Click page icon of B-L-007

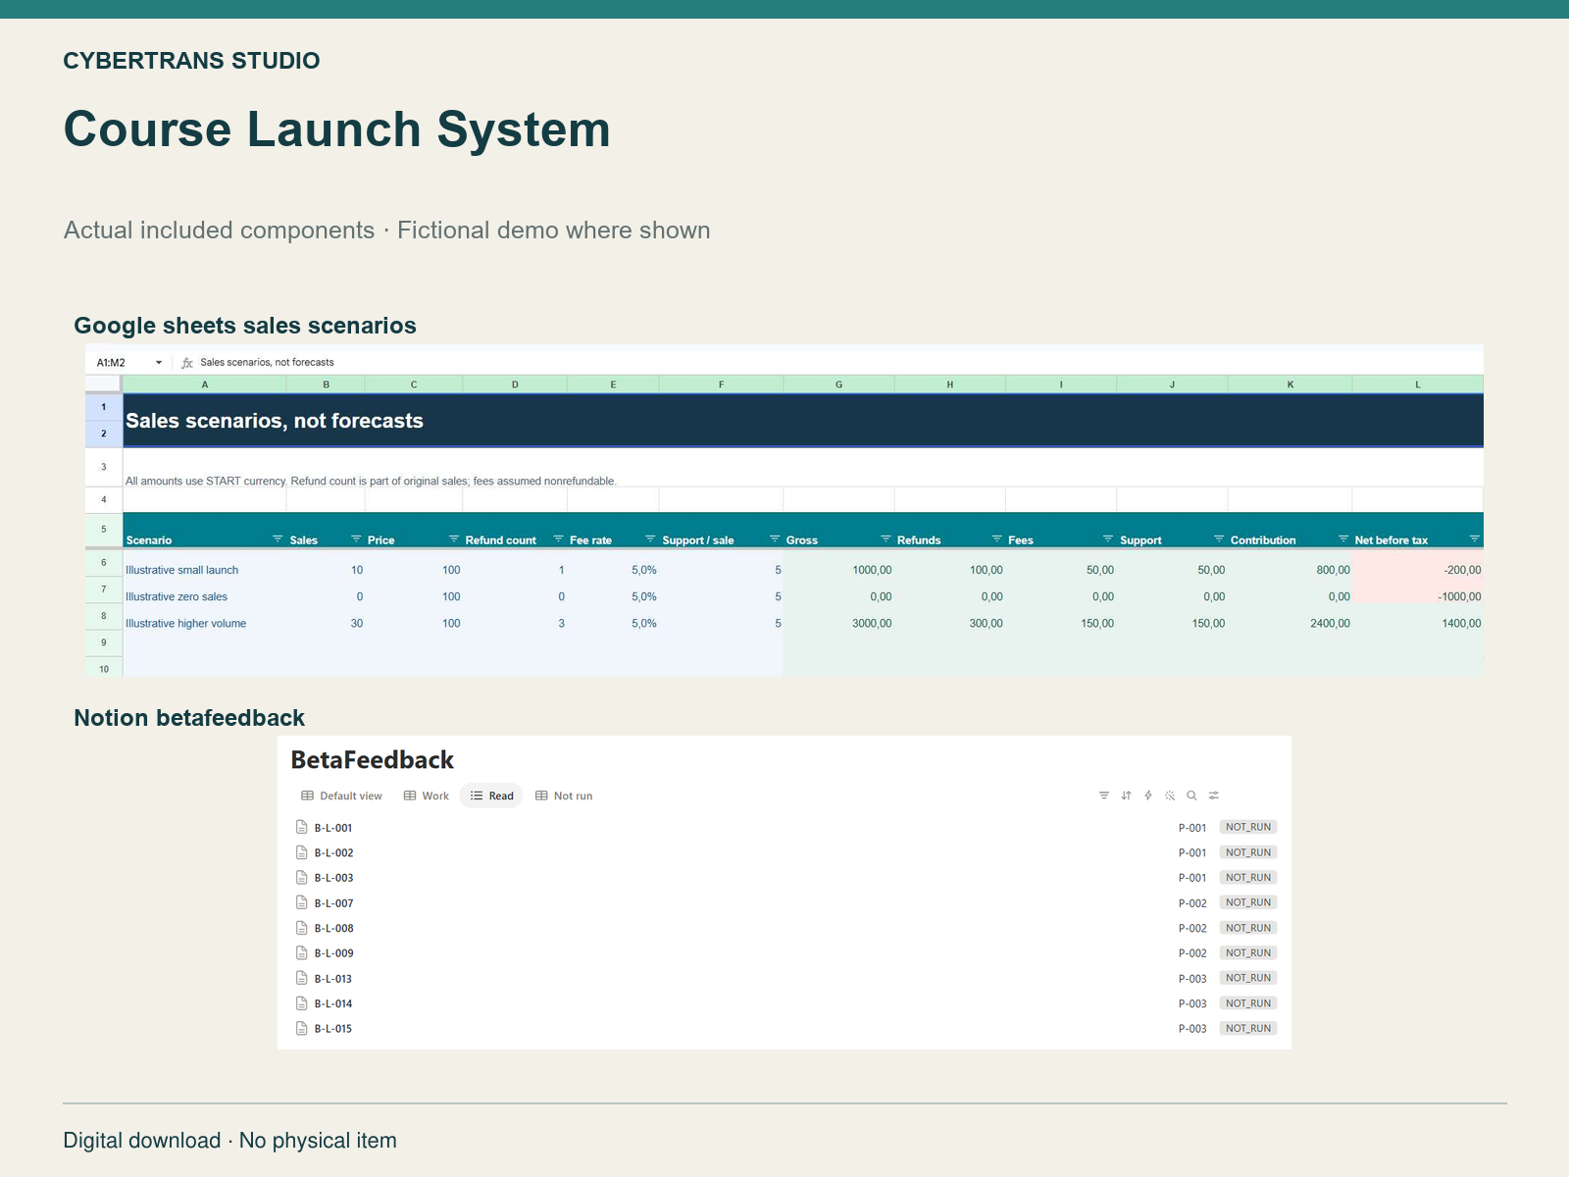[302, 902]
